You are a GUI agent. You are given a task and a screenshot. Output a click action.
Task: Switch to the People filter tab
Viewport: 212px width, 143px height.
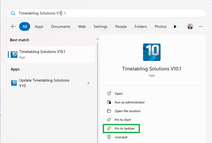121,26
